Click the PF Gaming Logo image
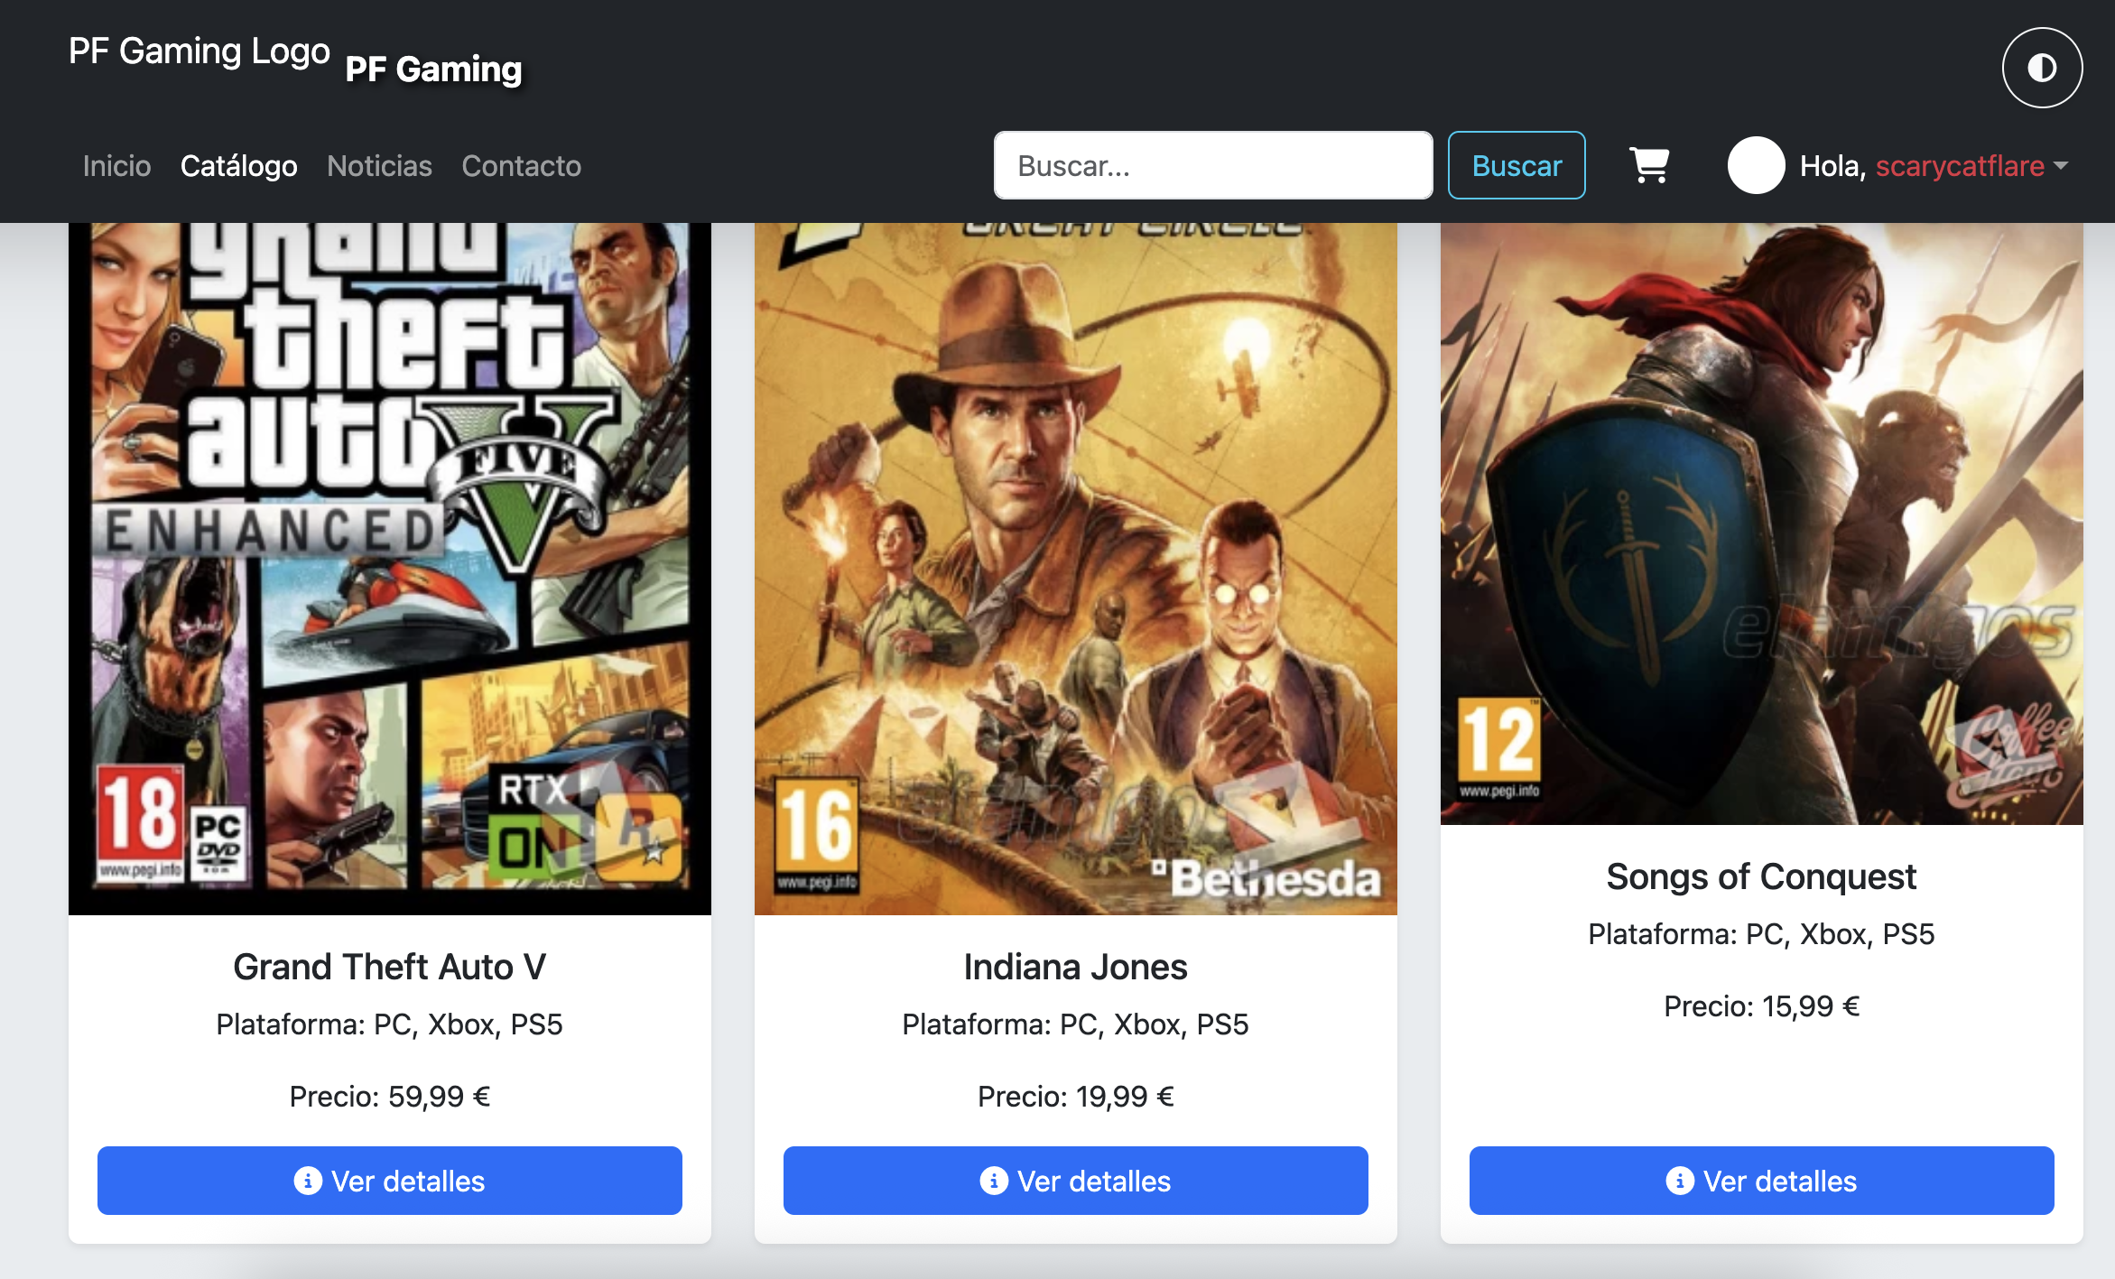 click(x=199, y=51)
